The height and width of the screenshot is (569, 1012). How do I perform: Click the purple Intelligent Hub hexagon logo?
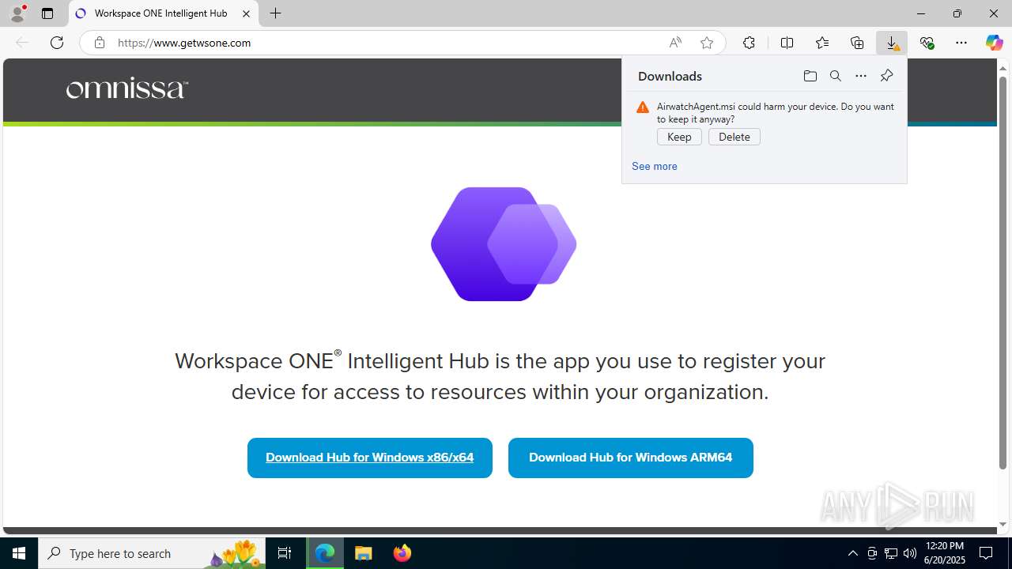pos(504,244)
